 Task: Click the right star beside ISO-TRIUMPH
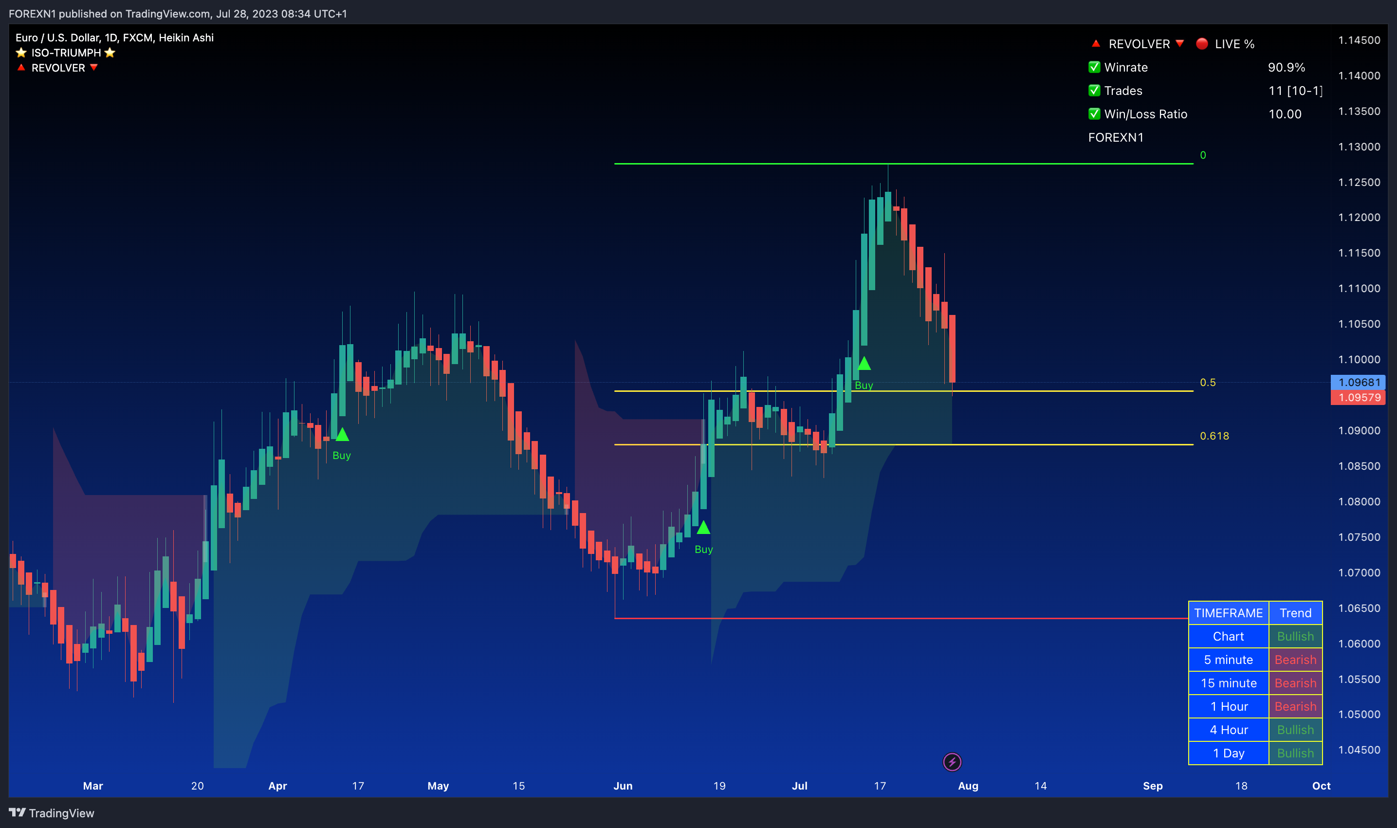coord(110,53)
